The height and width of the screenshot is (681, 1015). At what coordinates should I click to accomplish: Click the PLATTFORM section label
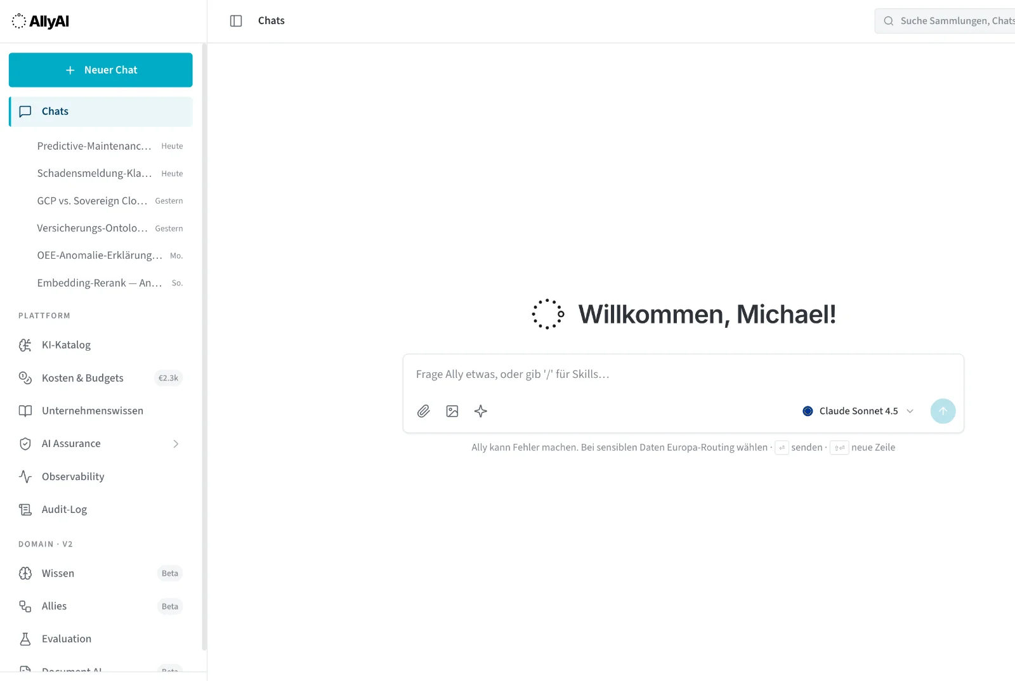pos(44,316)
